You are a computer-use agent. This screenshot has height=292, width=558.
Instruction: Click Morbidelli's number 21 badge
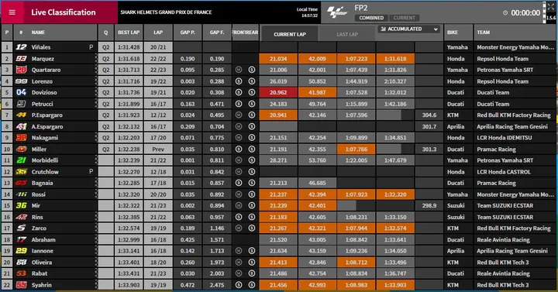[22, 160]
